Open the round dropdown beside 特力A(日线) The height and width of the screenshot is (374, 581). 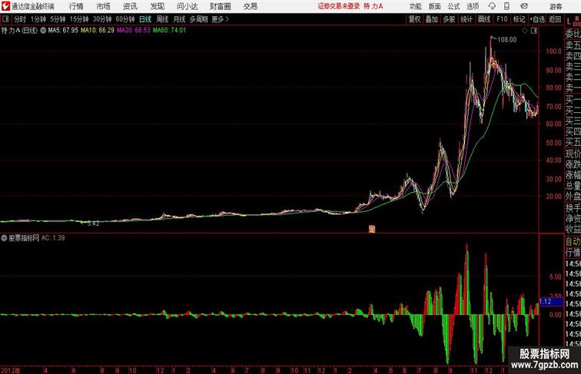point(43,31)
